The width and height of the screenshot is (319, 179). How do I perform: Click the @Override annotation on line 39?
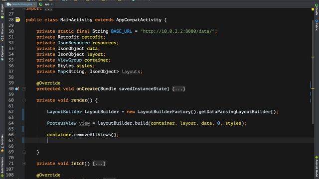coord(48,83)
